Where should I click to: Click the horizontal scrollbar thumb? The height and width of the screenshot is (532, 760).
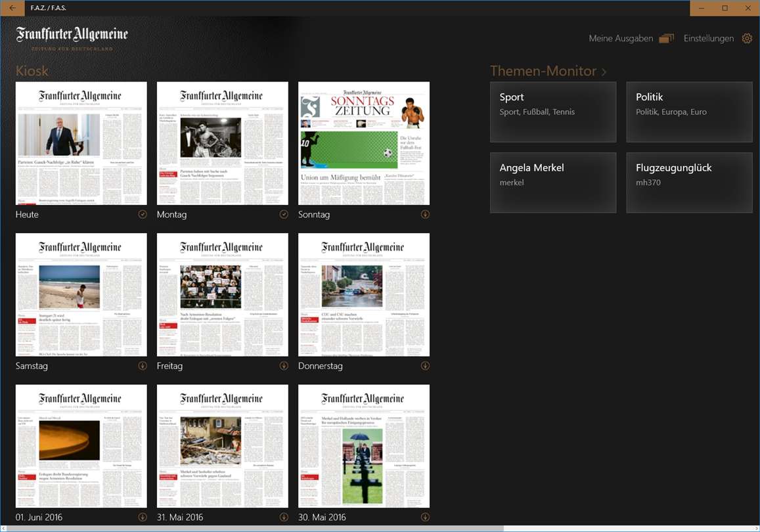coord(256,528)
